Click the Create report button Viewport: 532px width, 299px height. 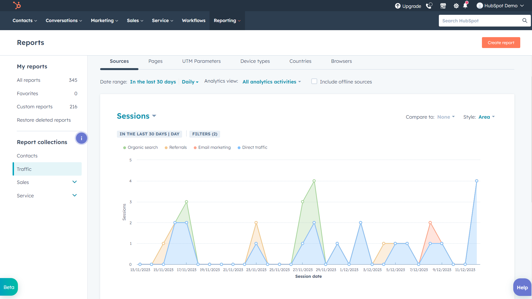[x=501, y=42]
